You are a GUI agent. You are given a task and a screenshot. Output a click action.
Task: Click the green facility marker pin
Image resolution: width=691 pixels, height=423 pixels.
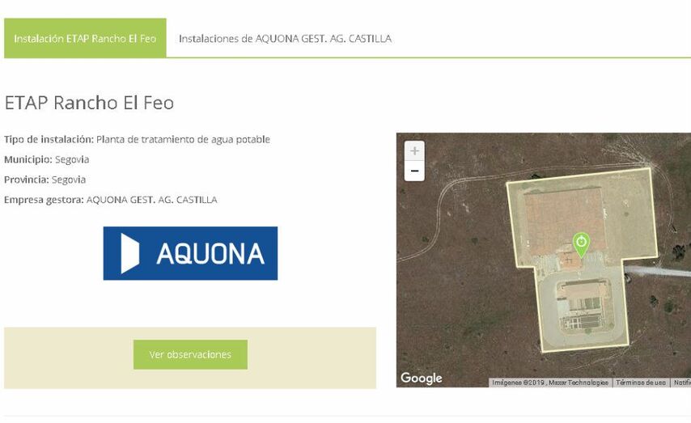[x=581, y=243]
